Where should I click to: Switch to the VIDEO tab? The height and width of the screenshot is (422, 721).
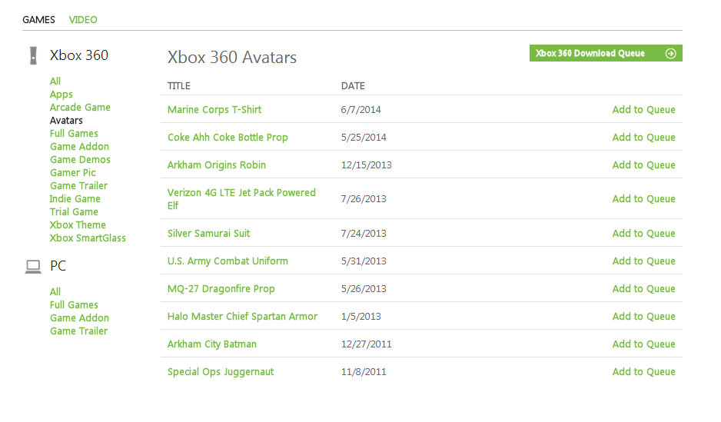pos(83,20)
